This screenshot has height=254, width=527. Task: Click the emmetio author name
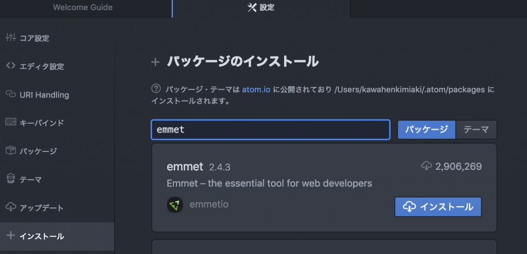(x=209, y=204)
